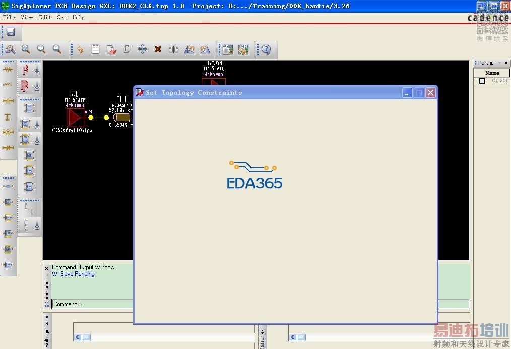Close the Command Output Window panel
The height and width of the screenshot is (349, 511).
tap(46, 268)
